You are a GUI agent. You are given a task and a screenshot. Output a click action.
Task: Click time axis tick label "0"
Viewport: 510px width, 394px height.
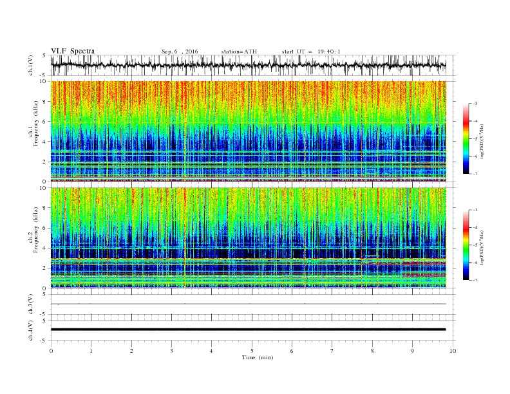pyautogui.click(x=51, y=351)
